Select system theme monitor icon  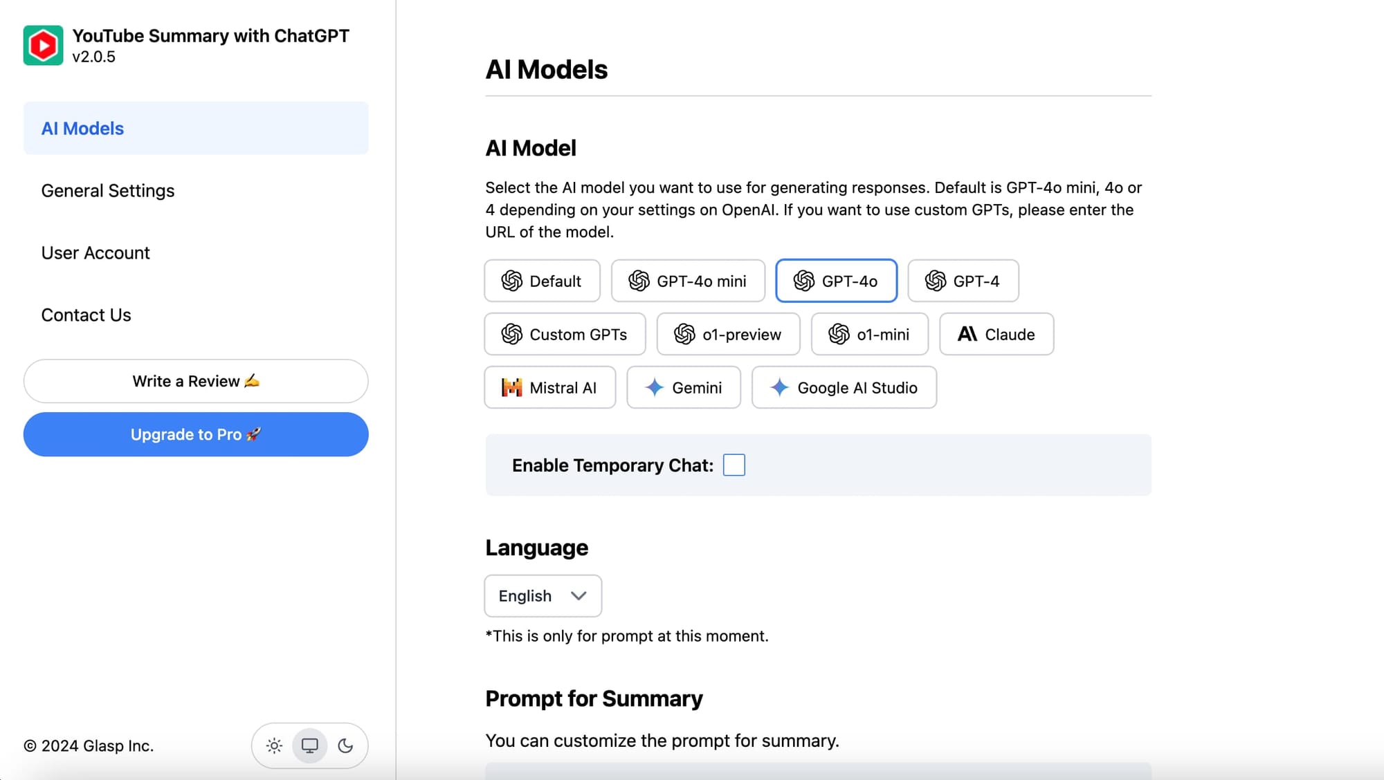tap(309, 745)
